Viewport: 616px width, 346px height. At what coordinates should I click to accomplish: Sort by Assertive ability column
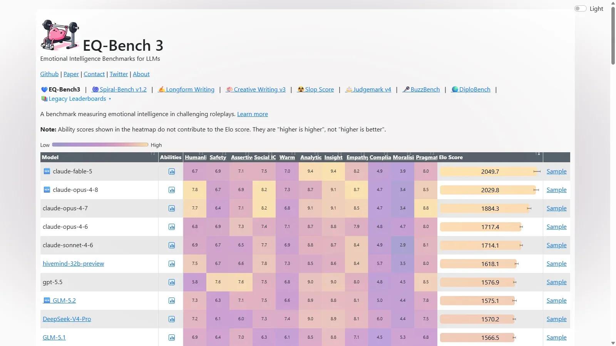click(241, 157)
